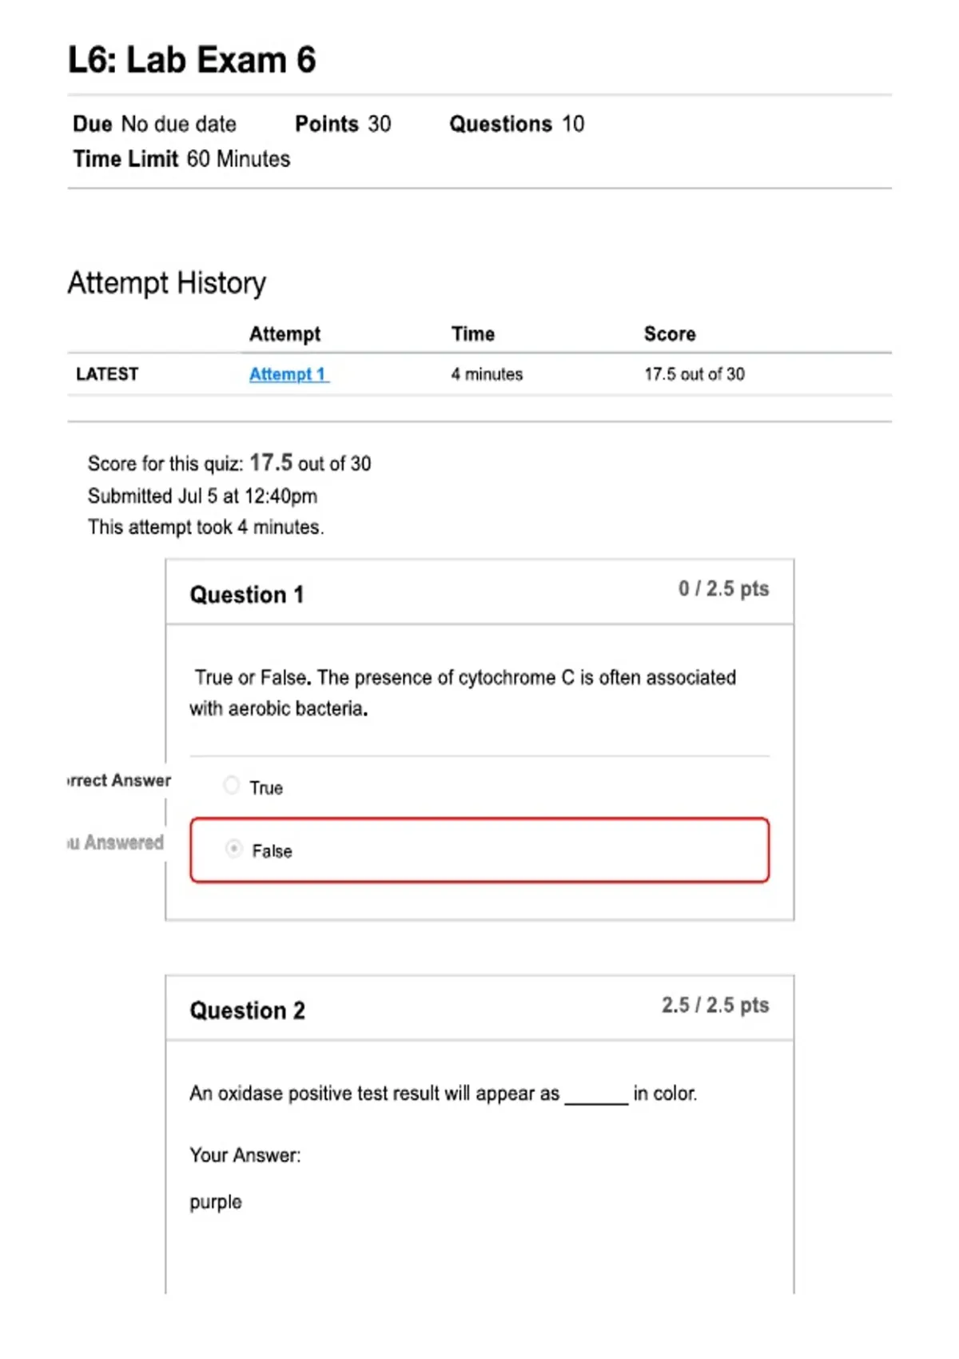
Task: Select the False radio button
Action: click(233, 848)
